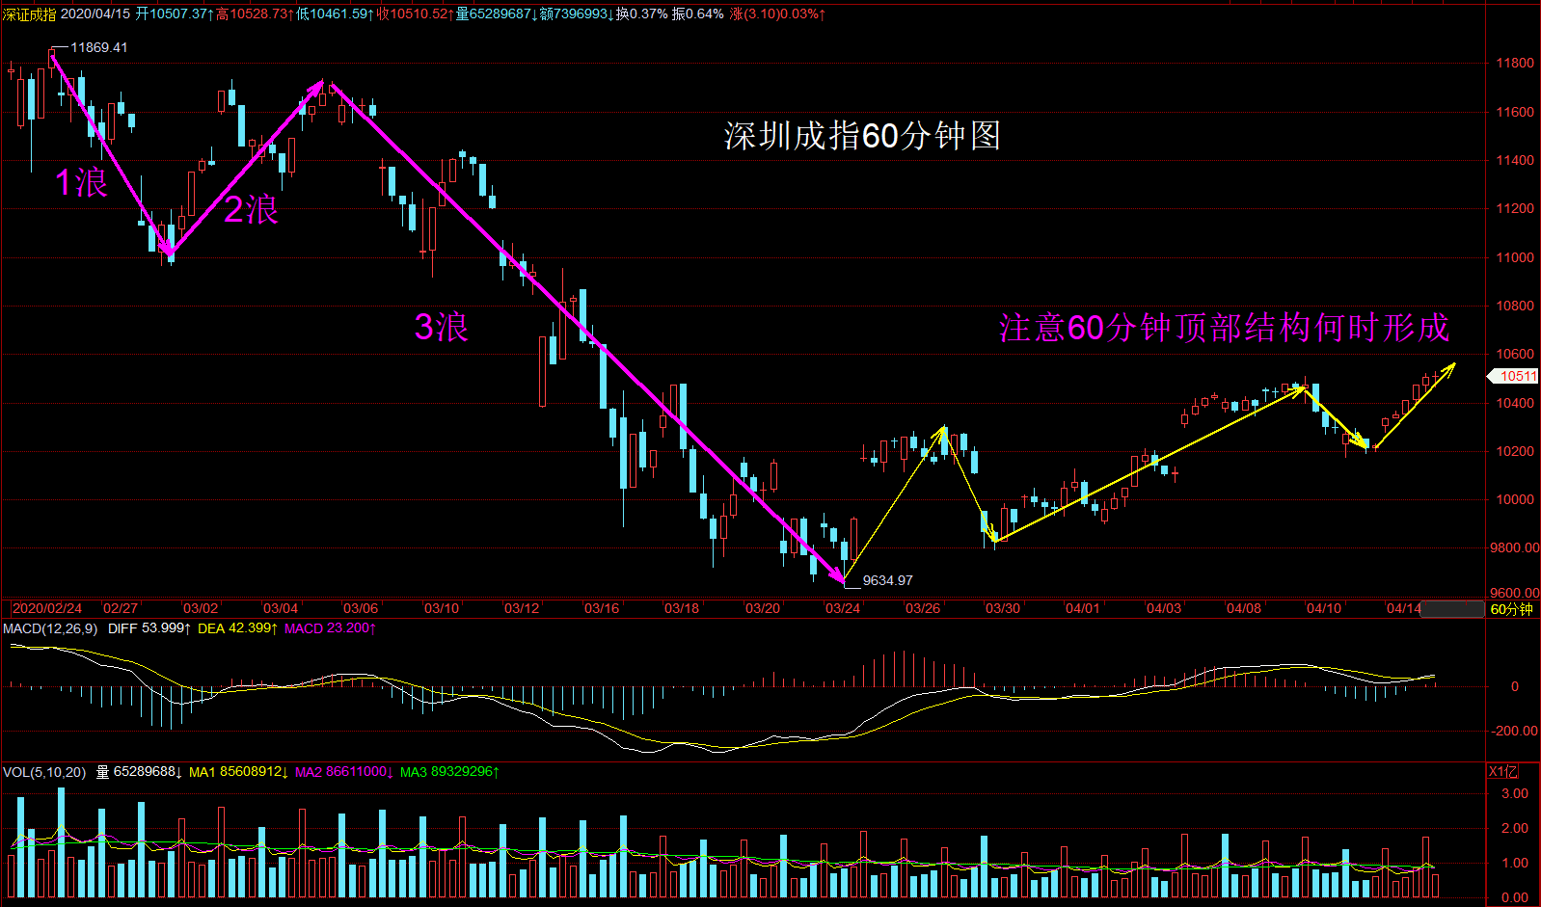Viewport: 1541px width, 907px height.
Task: Click the 04/14 date on time axis
Action: pos(1404,608)
